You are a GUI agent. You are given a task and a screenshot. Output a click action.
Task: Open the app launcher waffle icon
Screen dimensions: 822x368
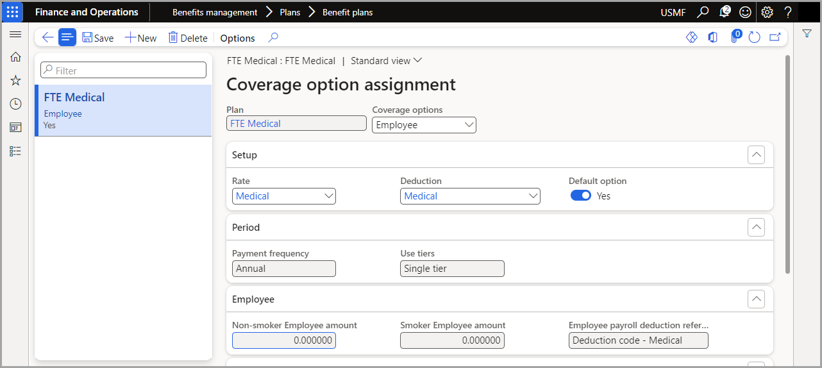click(x=13, y=12)
